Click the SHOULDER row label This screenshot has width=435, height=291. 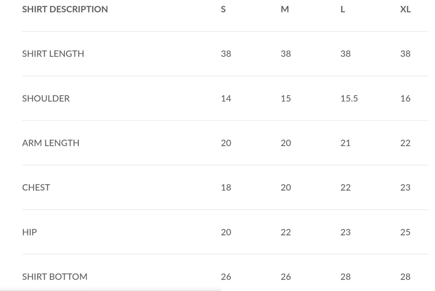(46, 99)
